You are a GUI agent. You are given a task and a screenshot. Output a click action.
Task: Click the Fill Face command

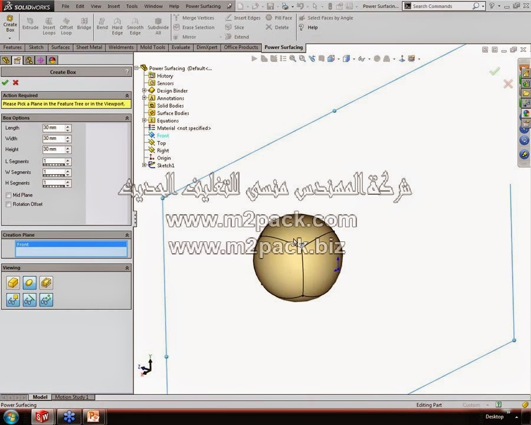278,18
